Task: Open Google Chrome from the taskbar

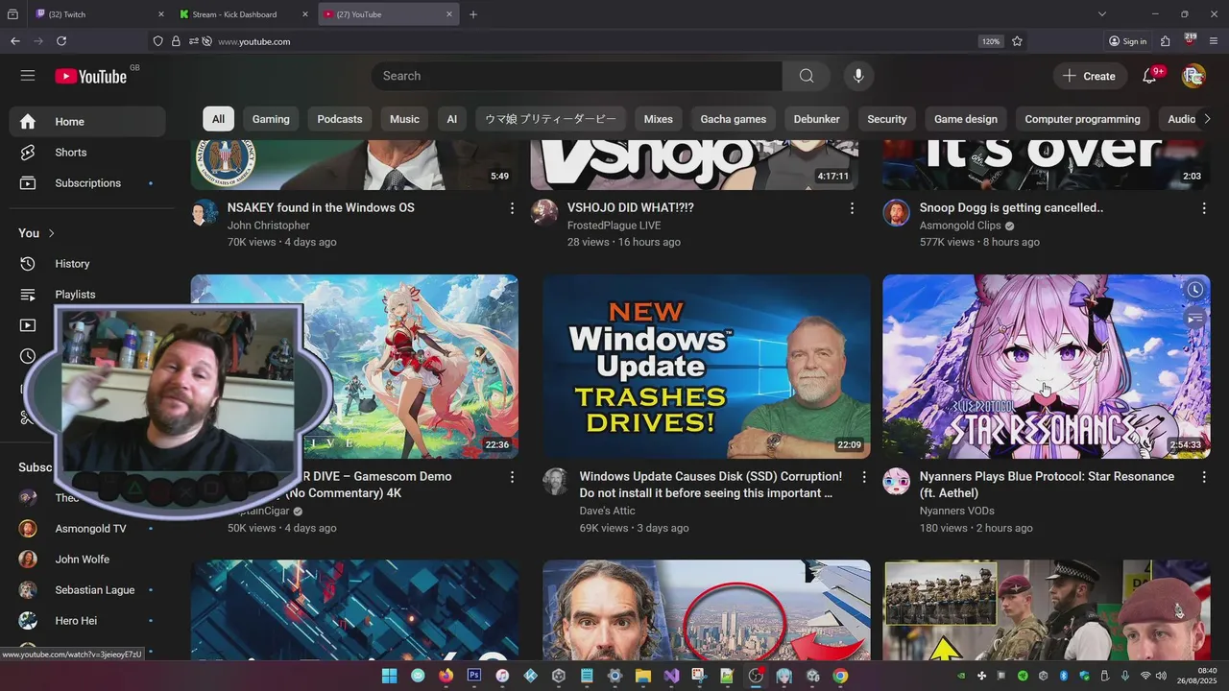Action: point(840,676)
